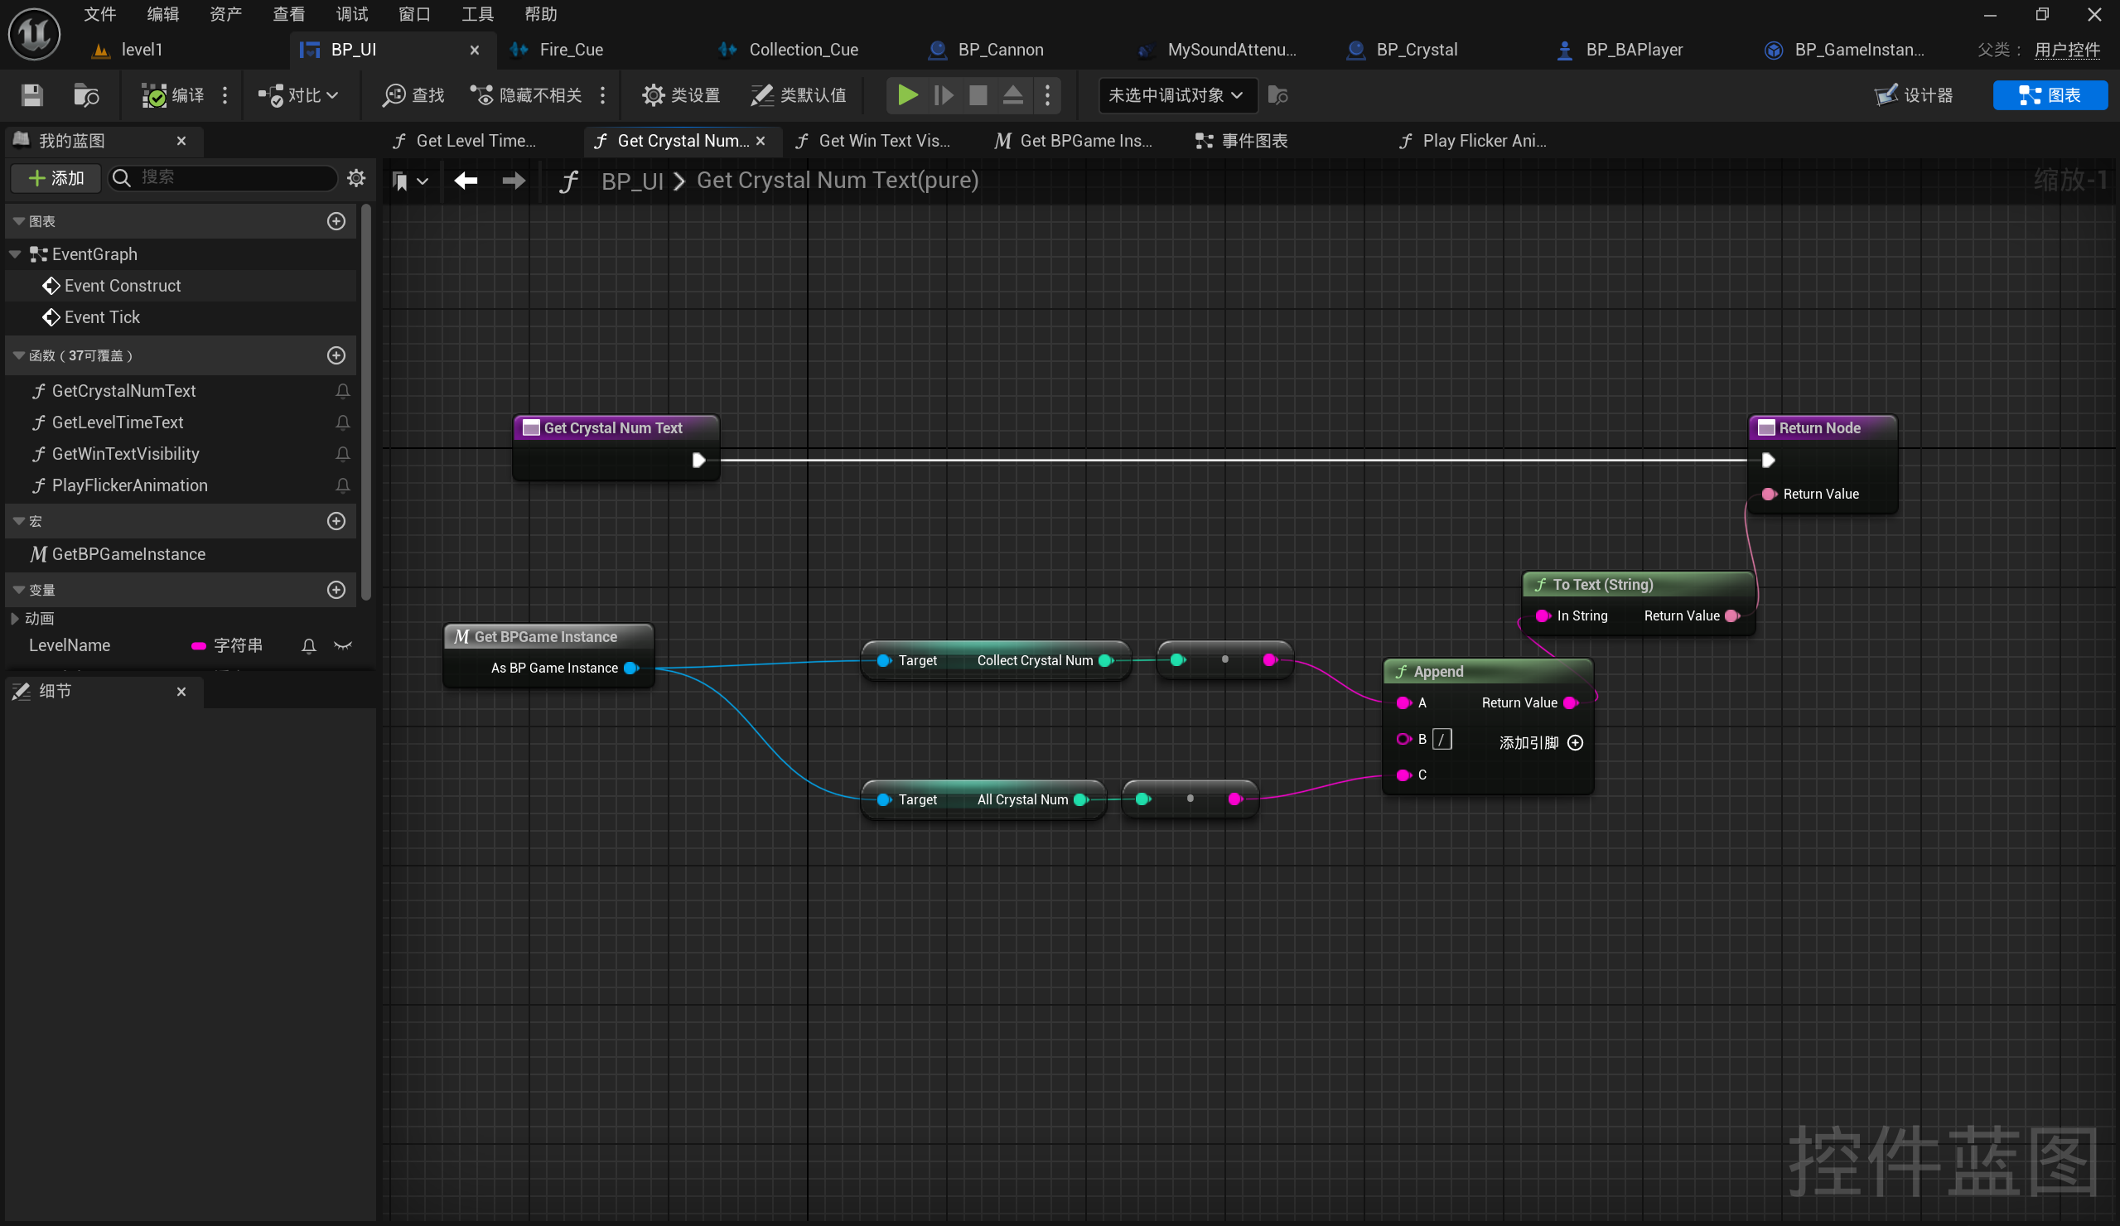Click the Compile button icon

click(x=154, y=95)
